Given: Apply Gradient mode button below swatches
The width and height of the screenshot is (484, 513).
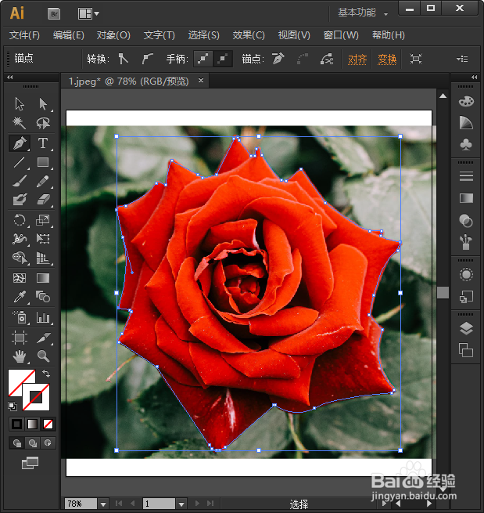Looking at the screenshot, I should point(32,424).
